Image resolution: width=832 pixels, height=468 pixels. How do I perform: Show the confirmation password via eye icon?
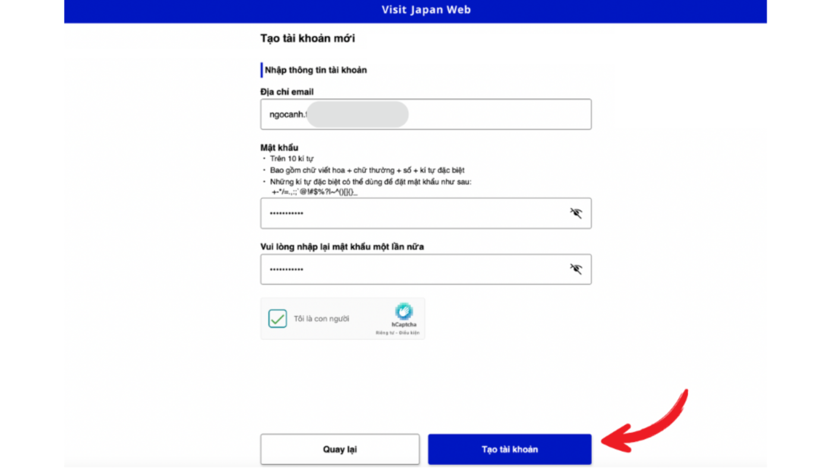point(575,269)
